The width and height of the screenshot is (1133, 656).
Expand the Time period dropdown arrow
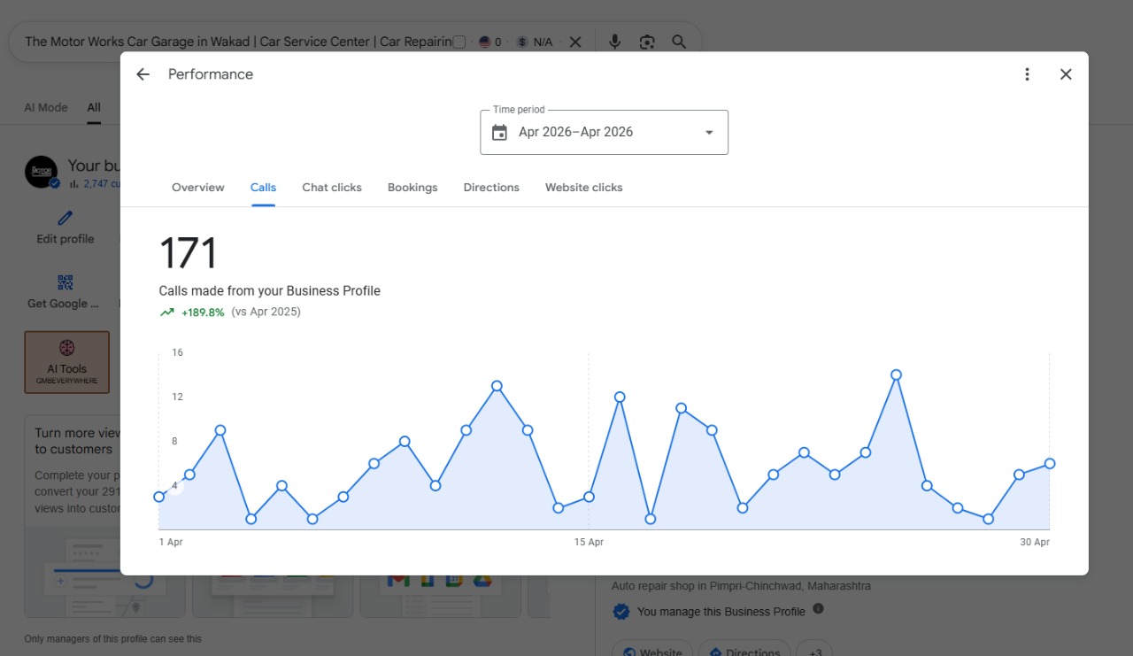pos(709,133)
